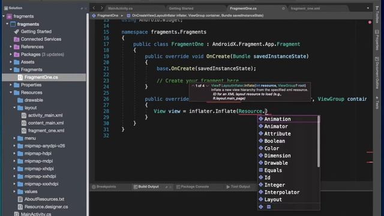
Task: Expand the Properties folder
Action: coord(11,85)
